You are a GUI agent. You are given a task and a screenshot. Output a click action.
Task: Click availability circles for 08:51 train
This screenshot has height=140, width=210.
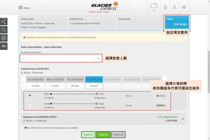[x=161, y=96]
